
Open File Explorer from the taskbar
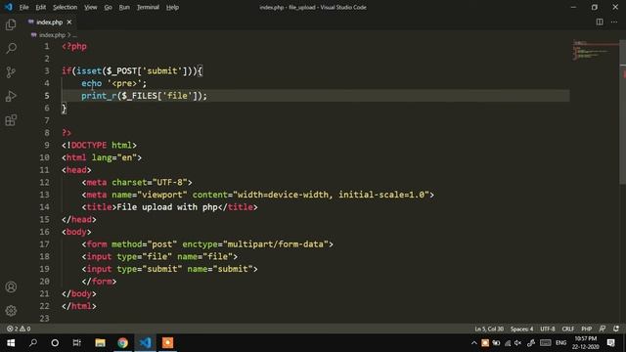[100, 343]
